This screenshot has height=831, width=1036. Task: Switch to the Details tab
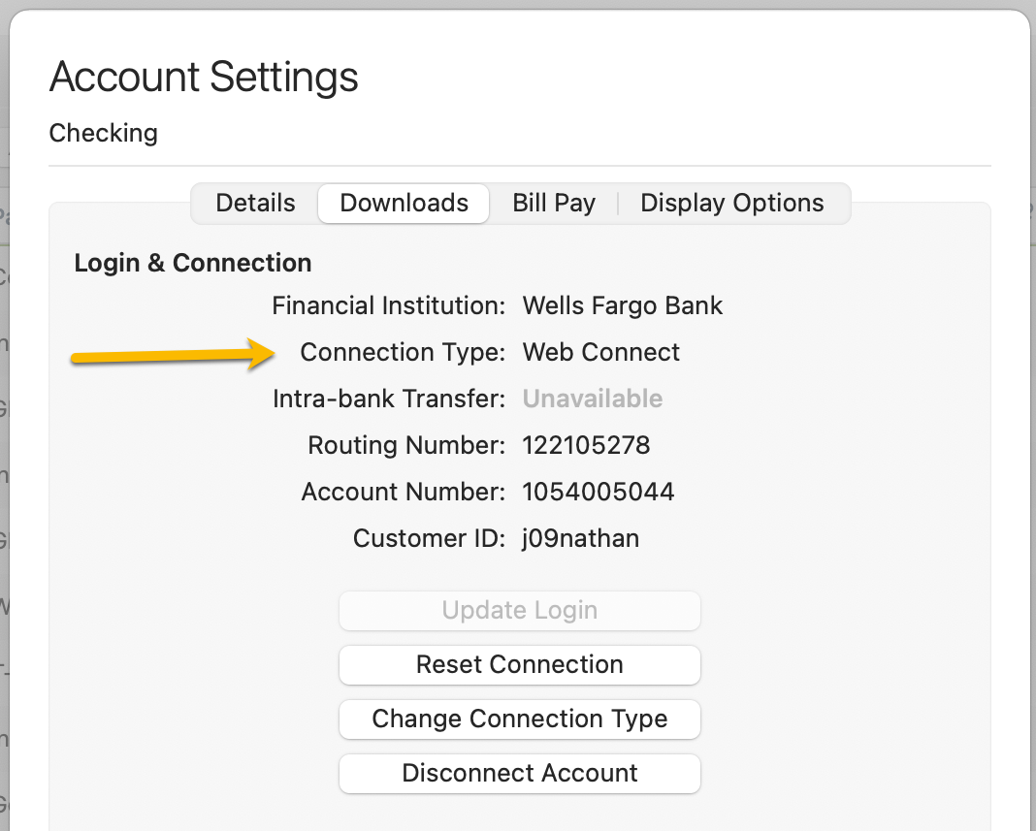point(255,204)
